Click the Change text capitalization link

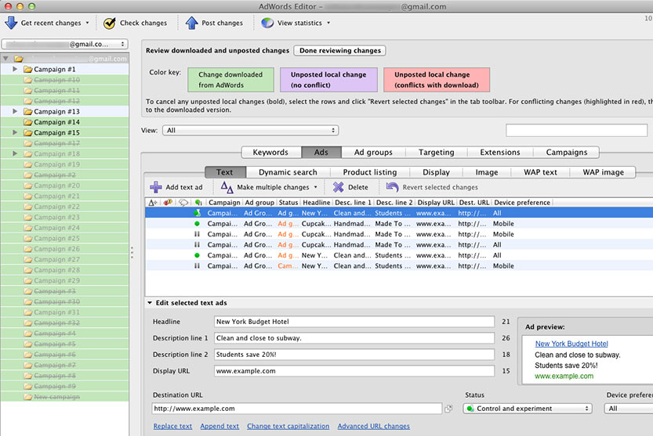[288, 426]
